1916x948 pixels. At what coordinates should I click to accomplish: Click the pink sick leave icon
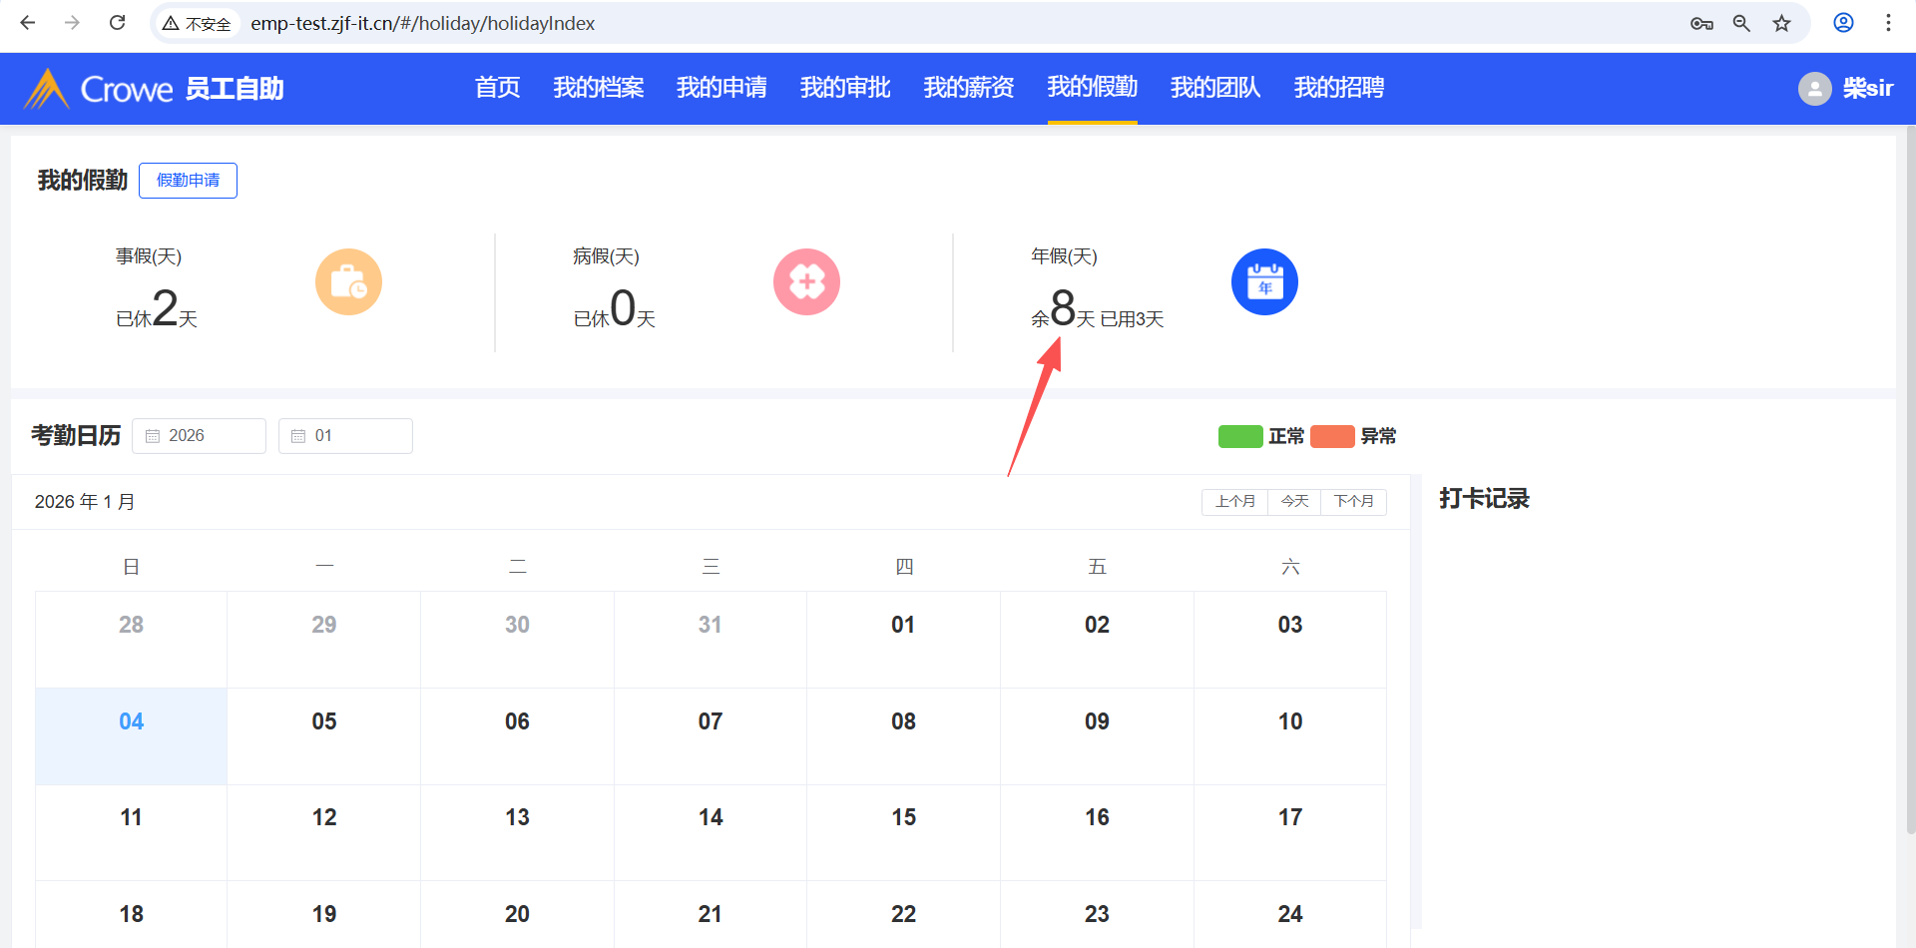806,281
